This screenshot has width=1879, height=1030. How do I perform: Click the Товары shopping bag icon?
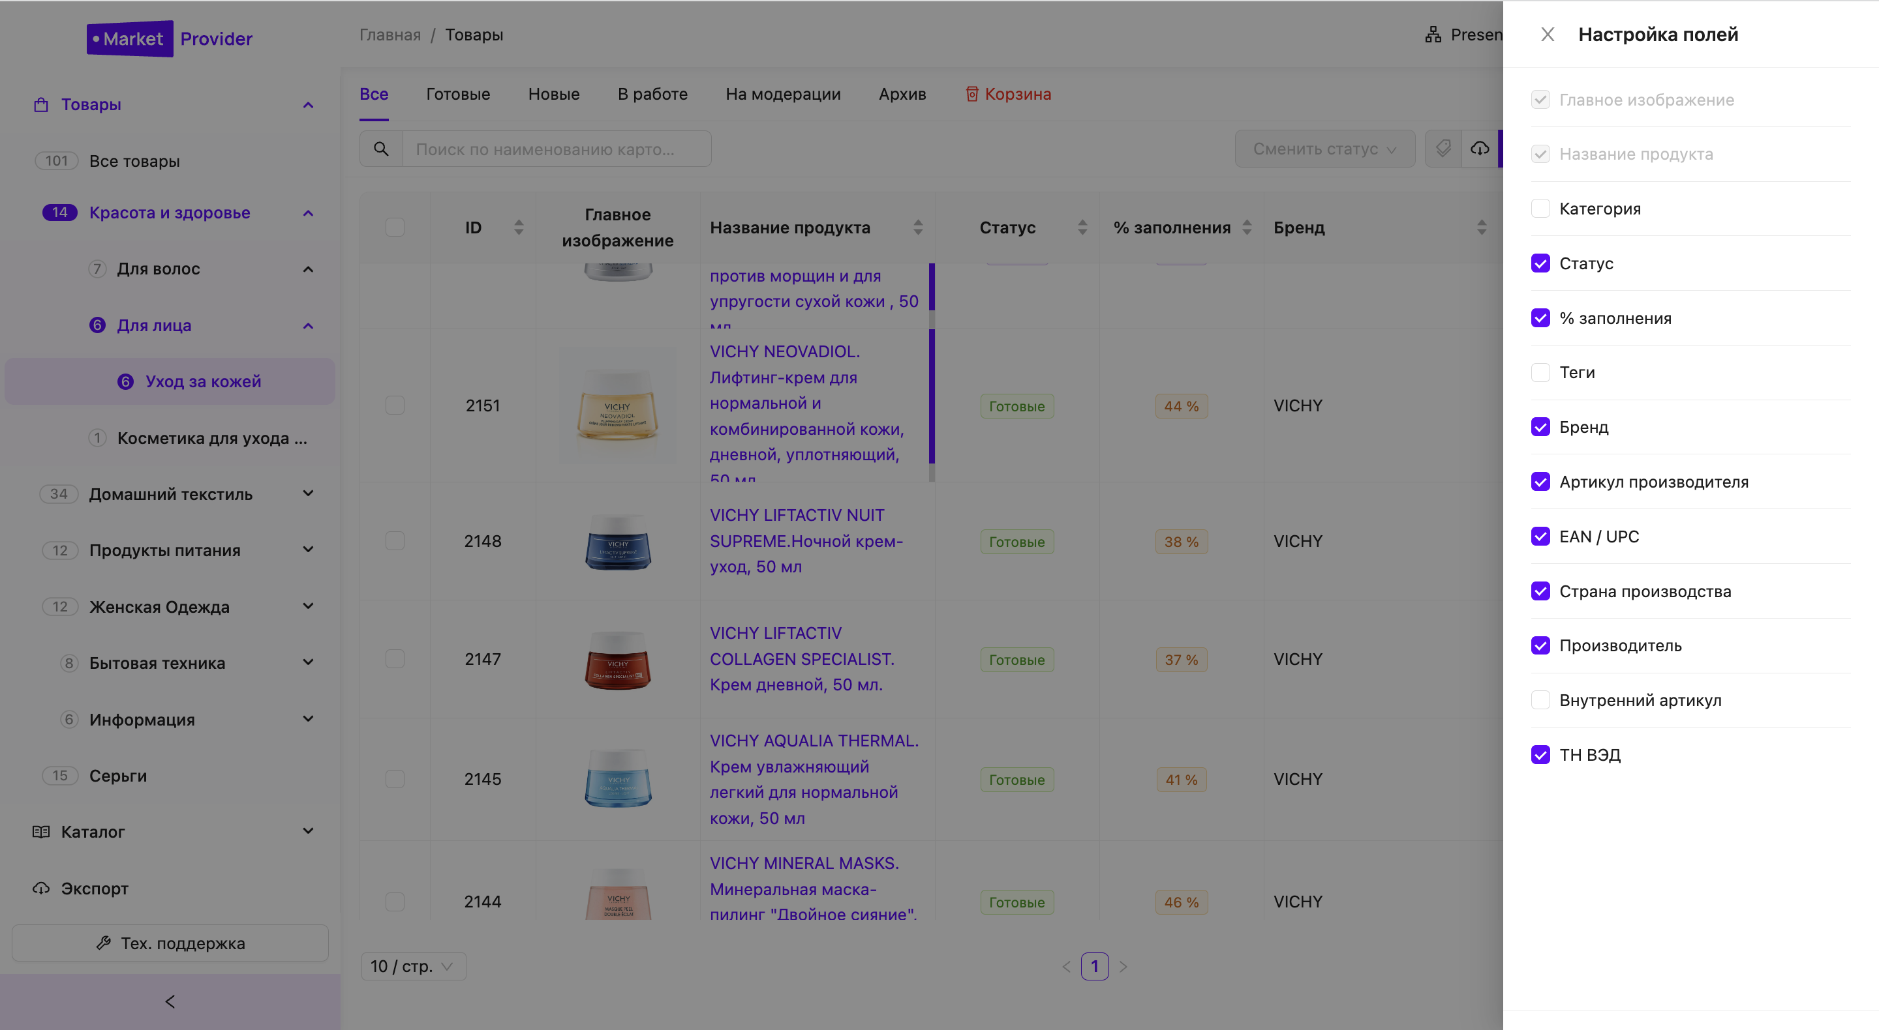(x=41, y=105)
